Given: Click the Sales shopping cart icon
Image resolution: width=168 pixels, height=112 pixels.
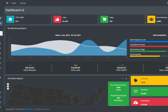Looking at the screenshot, I should coord(104,19).
